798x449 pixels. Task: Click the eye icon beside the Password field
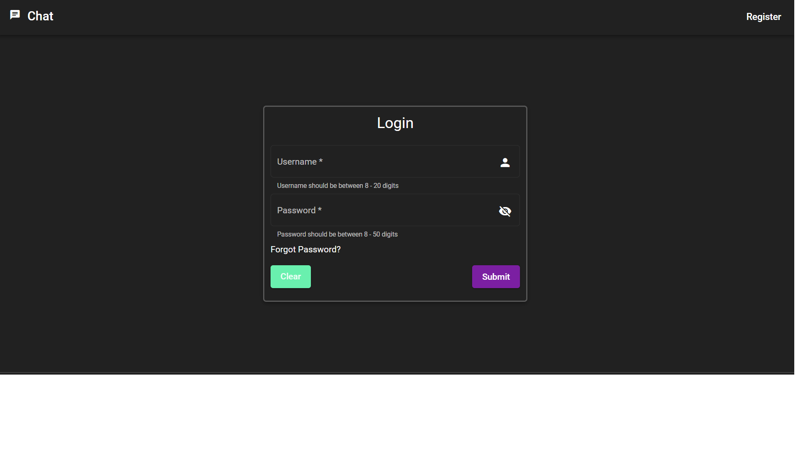pos(505,211)
